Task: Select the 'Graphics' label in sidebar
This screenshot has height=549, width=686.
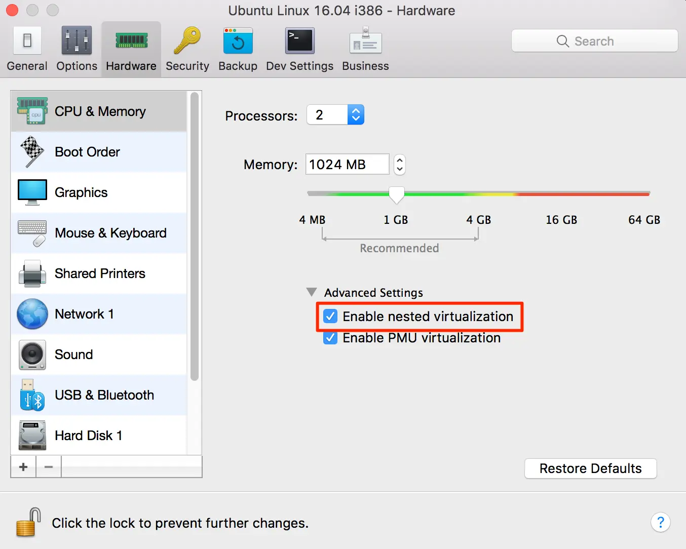Action: (x=81, y=192)
